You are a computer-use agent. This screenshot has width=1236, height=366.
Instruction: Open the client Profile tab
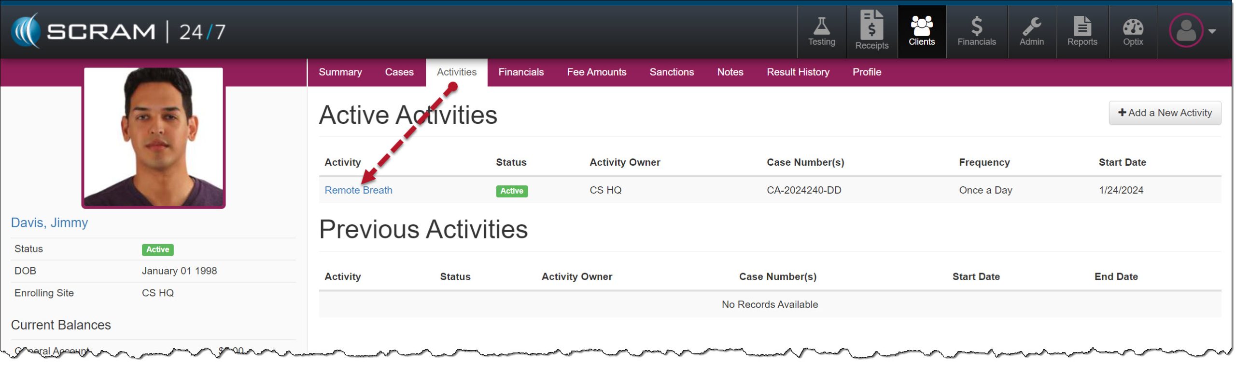(x=866, y=72)
